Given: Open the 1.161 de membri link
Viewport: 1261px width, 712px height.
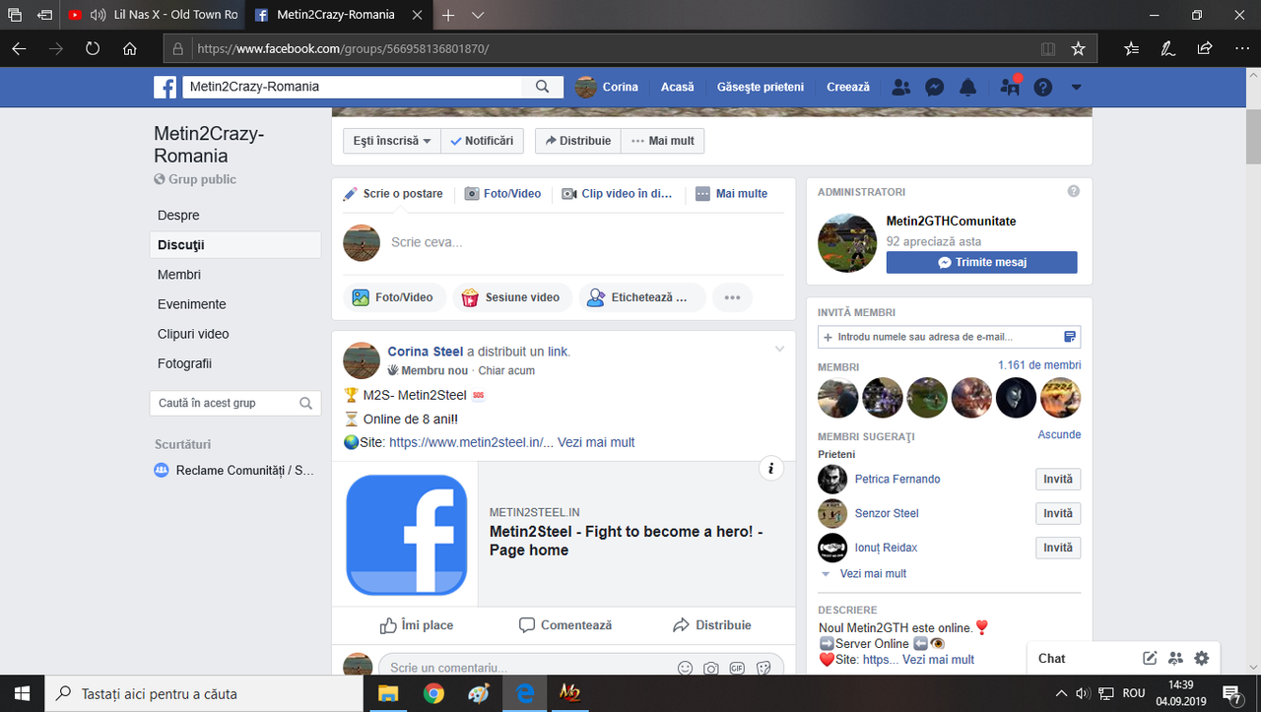Looking at the screenshot, I should (1039, 365).
